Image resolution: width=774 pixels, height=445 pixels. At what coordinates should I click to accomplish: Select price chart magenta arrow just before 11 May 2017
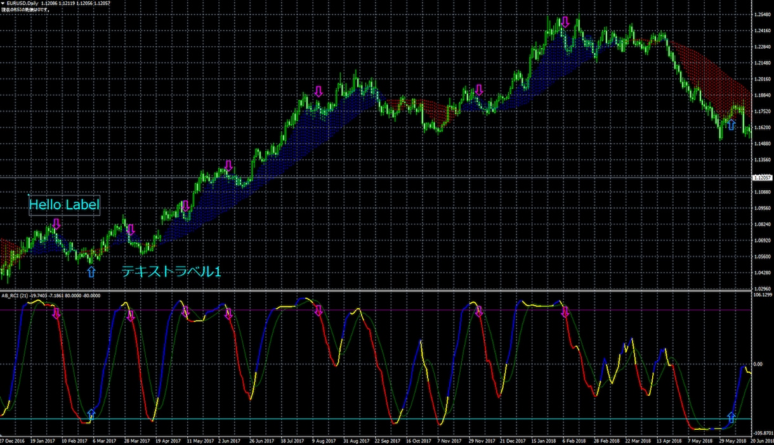(186, 206)
